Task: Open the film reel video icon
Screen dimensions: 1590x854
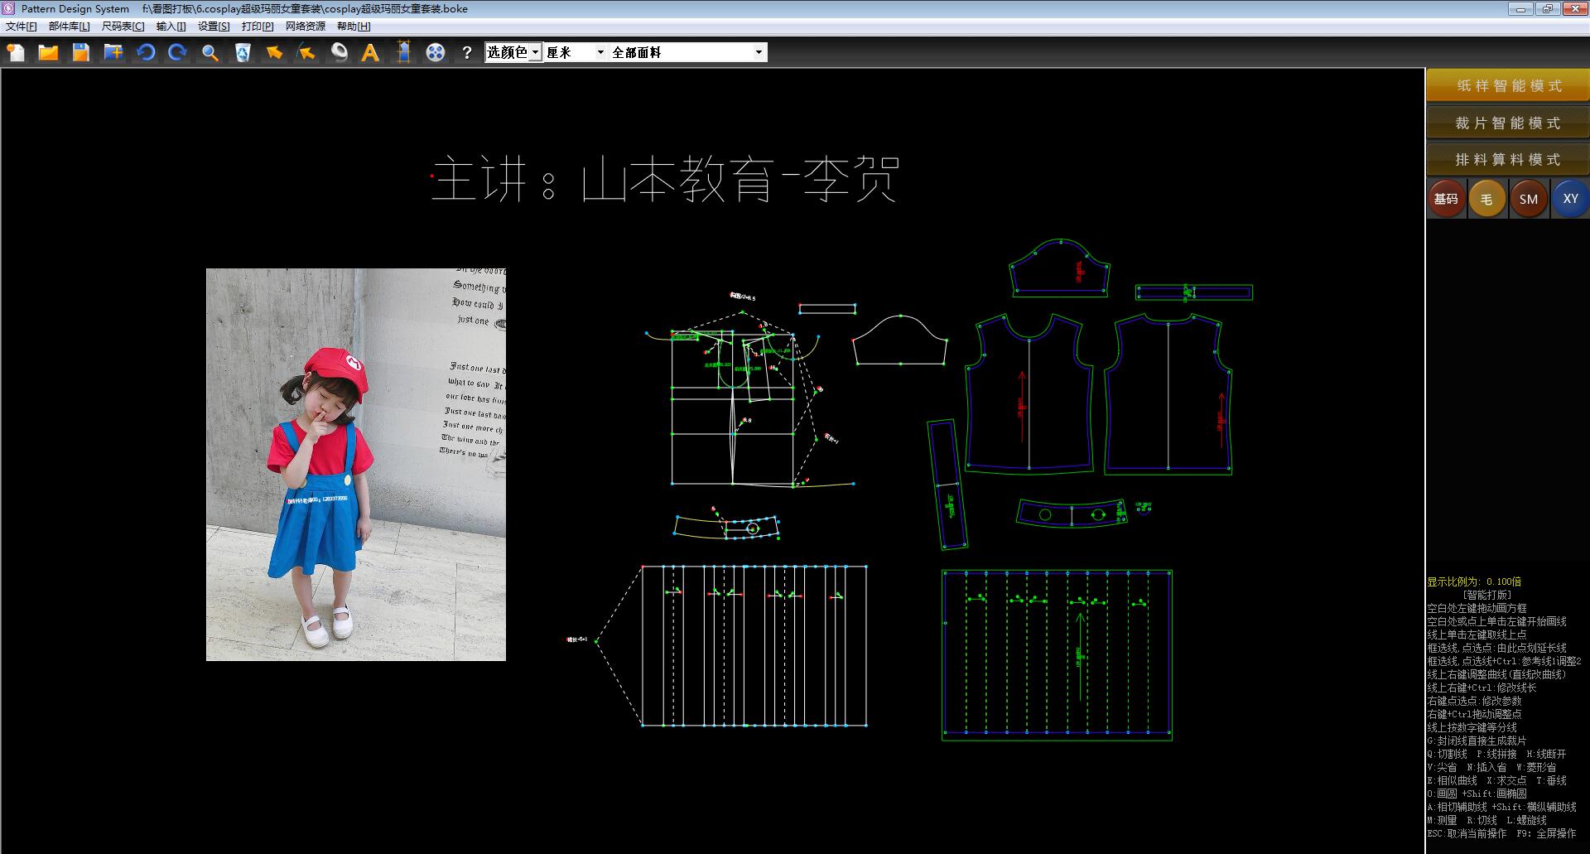Action: [436, 53]
